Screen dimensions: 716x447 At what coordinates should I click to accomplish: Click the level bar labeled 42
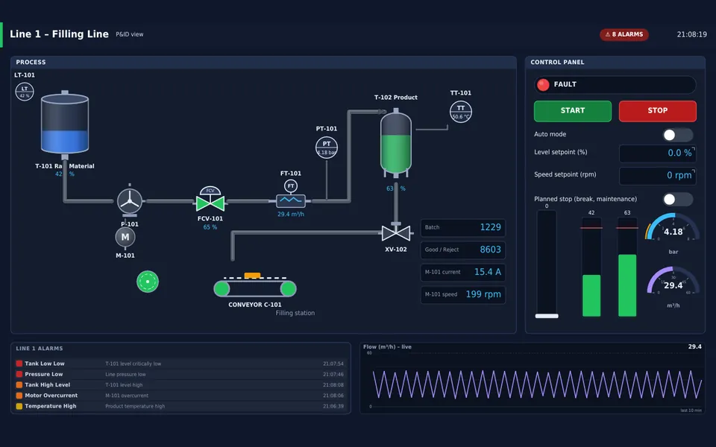tap(591, 267)
